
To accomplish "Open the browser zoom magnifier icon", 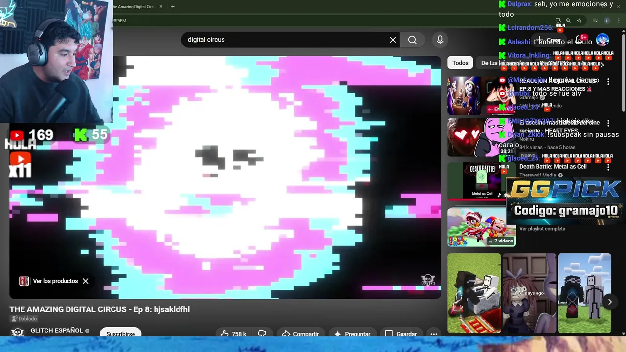I will (568, 21).
